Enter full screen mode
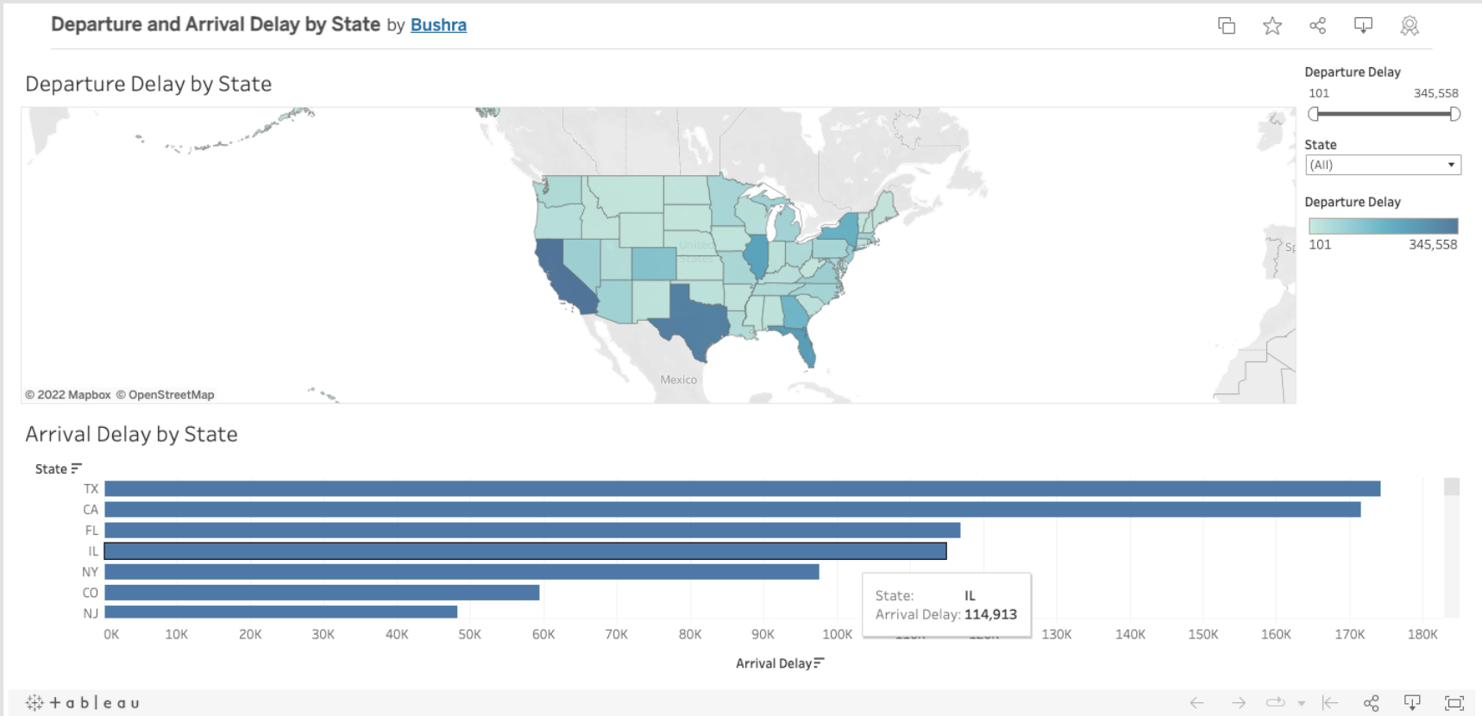Screen dimensions: 1482x716 click(x=1454, y=702)
